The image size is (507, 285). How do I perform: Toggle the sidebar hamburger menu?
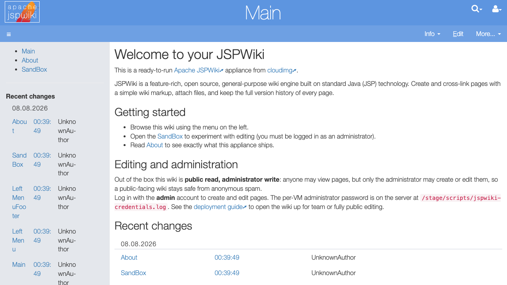(9, 34)
